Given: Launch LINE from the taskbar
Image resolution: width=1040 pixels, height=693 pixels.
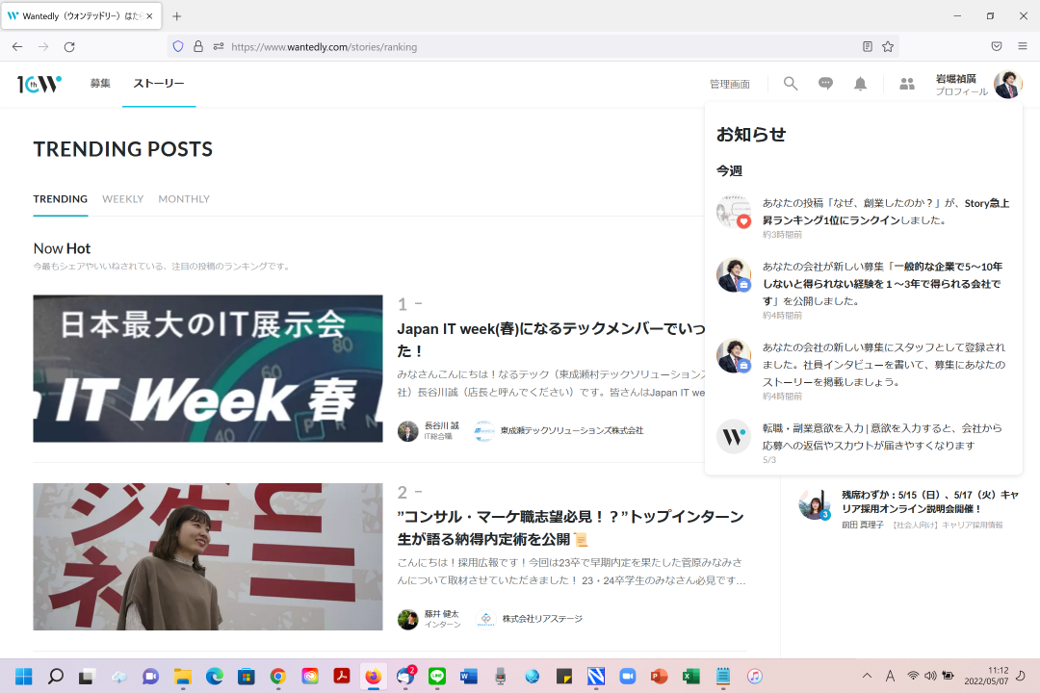Looking at the screenshot, I should [435, 677].
